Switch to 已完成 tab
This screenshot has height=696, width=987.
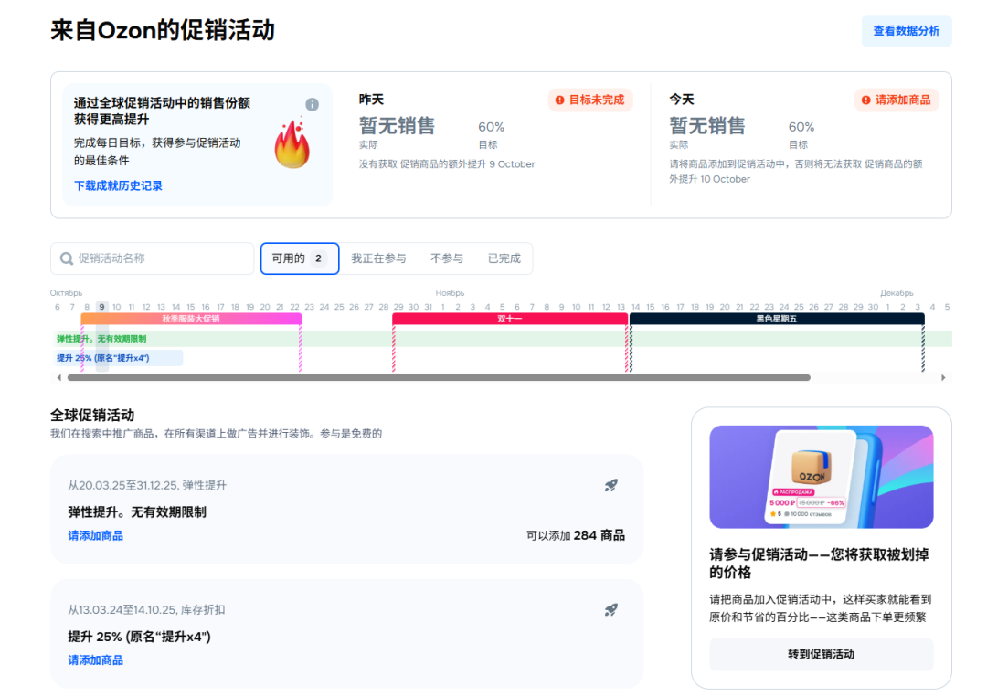[504, 258]
